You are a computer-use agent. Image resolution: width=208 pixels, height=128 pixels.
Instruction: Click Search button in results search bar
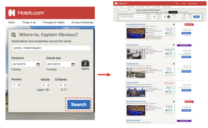(x=196, y=17)
